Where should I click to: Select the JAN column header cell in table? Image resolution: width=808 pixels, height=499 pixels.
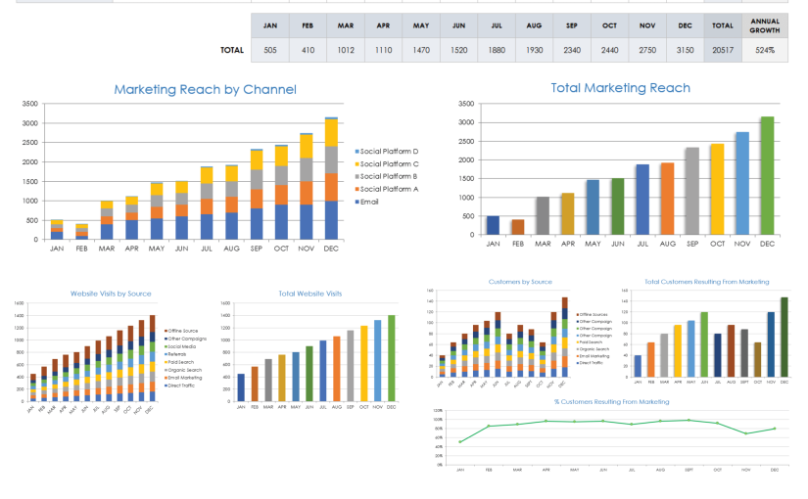click(x=270, y=25)
